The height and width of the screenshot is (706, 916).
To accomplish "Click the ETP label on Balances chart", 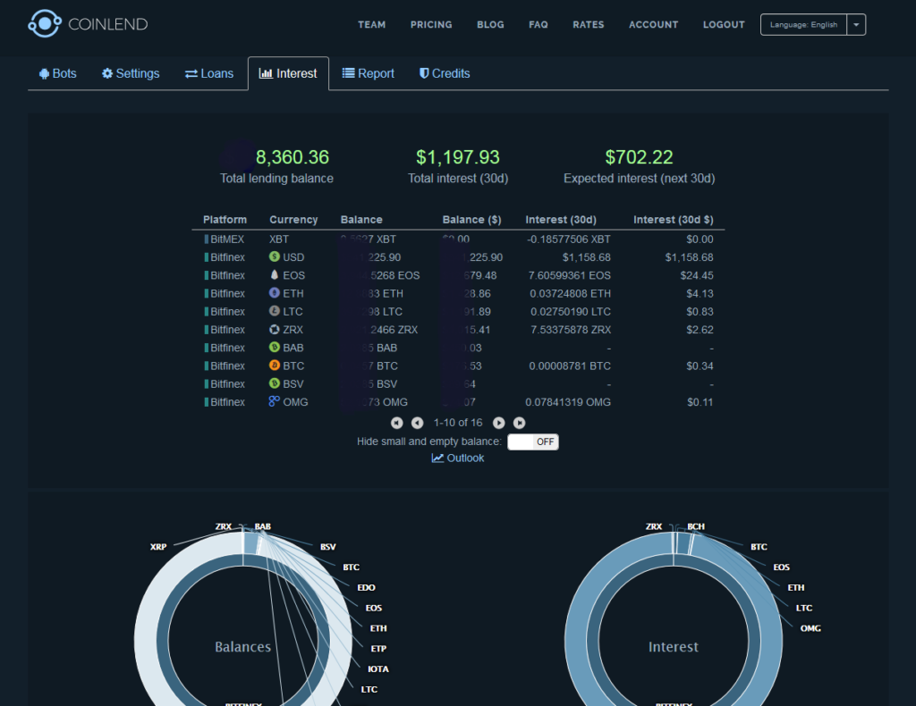I will (x=378, y=649).
